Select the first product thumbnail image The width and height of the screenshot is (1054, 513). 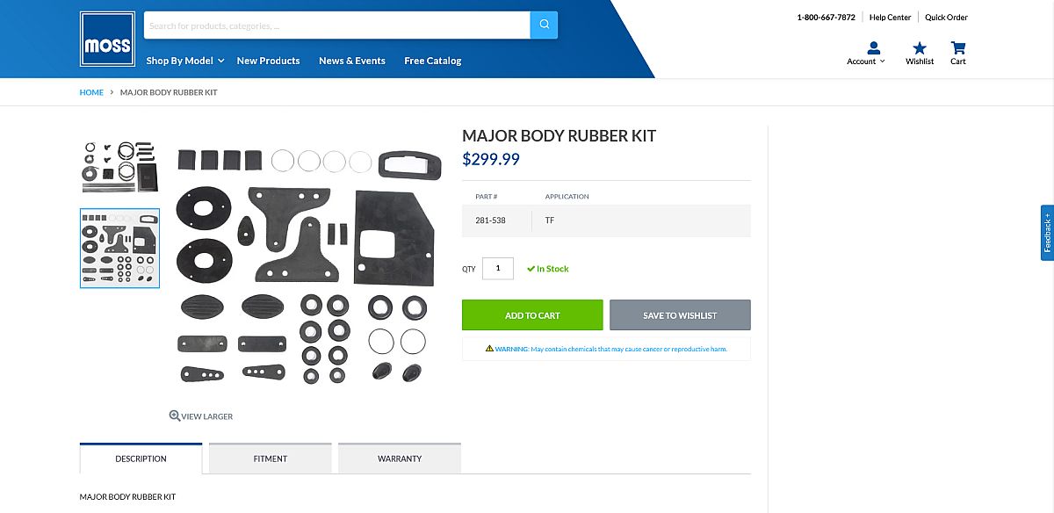point(119,165)
